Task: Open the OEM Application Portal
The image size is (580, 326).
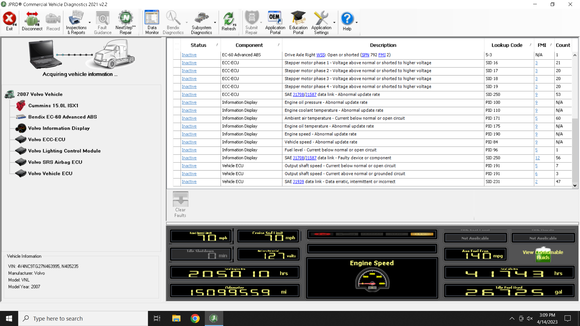Action: click(x=275, y=22)
